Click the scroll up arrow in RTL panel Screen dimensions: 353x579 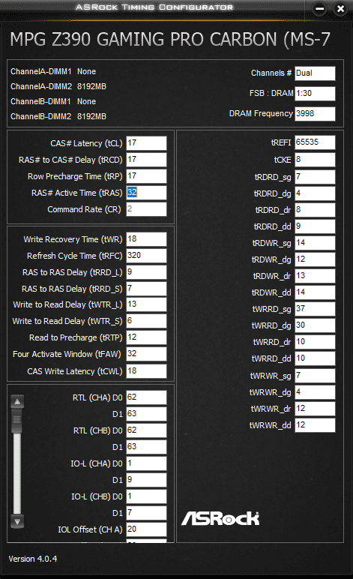[17, 402]
